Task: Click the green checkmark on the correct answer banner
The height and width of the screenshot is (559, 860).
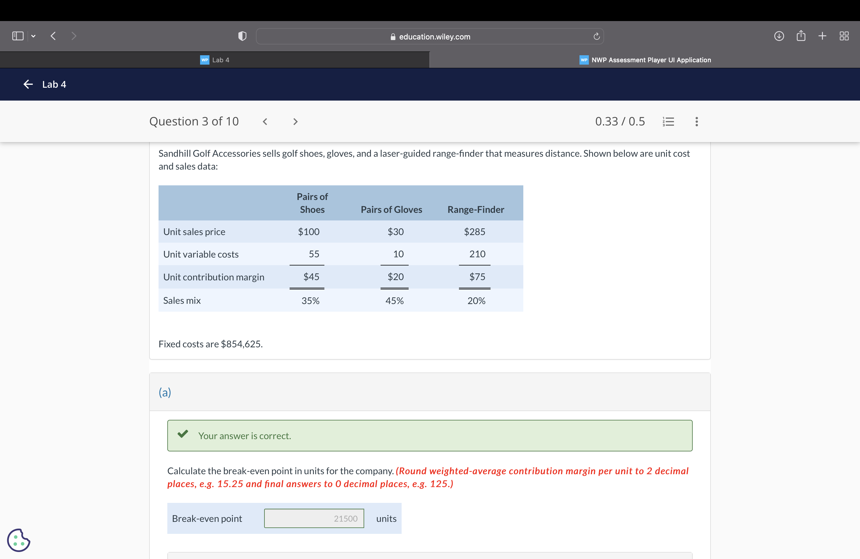Action: point(183,435)
